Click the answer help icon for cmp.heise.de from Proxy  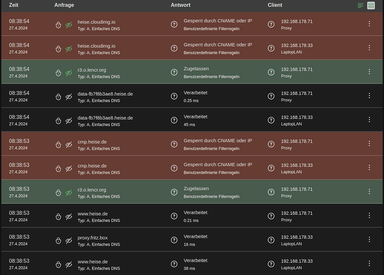pyautogui.click(x=174, y=144)
